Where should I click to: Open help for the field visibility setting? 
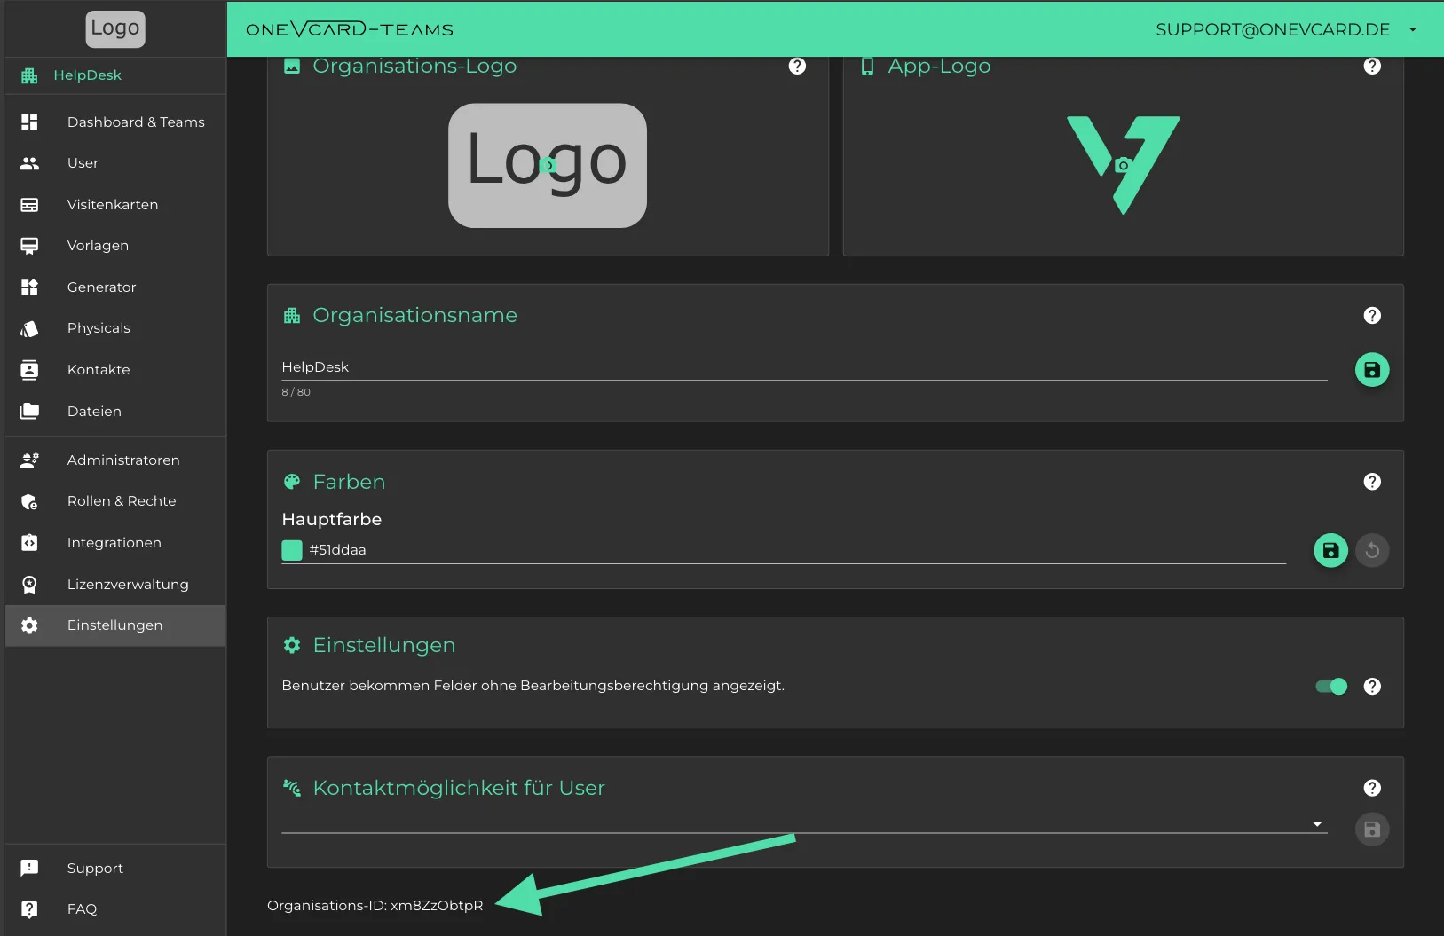point(1372,687)
